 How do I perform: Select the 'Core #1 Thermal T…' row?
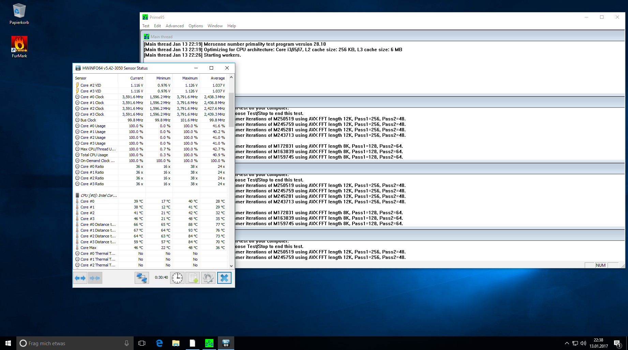coord(150,259)
